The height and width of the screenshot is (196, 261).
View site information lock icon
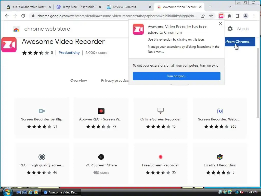(x=33, y=16)
